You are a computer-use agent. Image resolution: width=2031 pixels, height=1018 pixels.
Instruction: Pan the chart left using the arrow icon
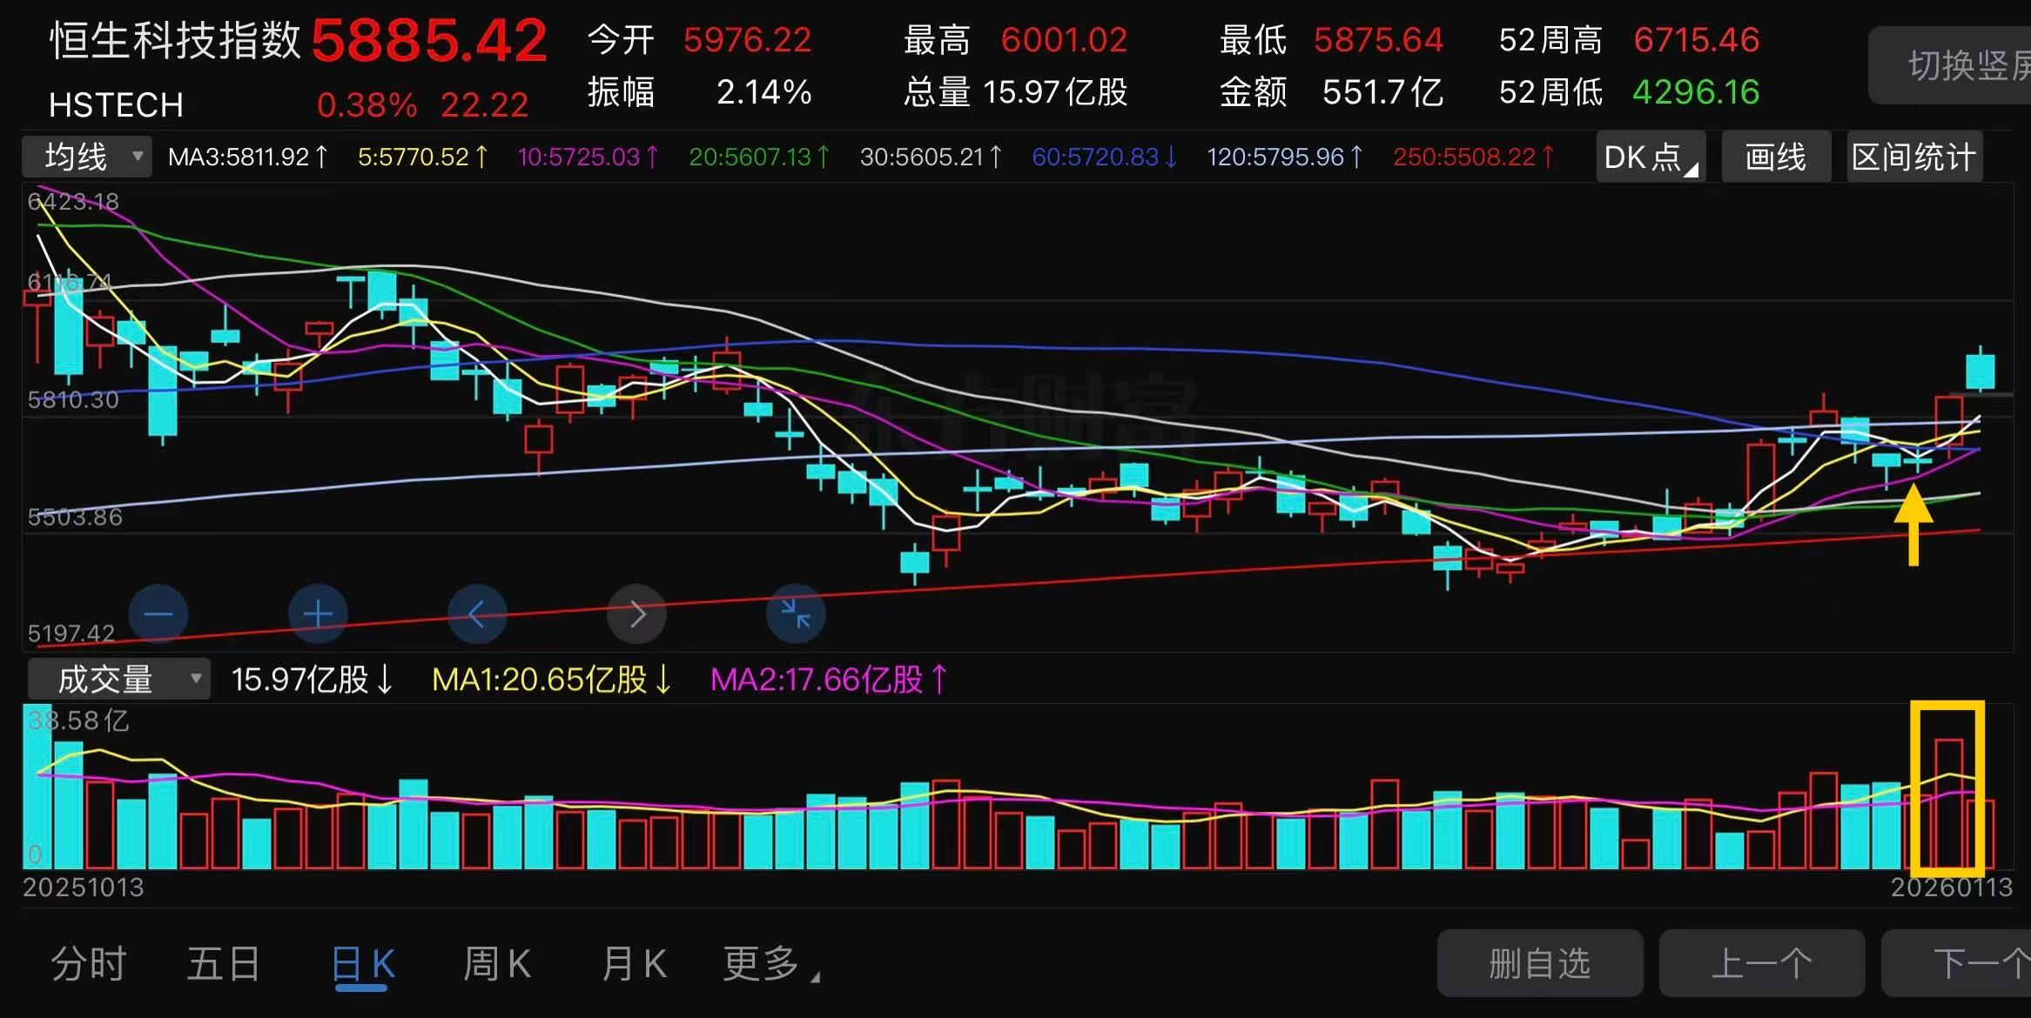476,613
